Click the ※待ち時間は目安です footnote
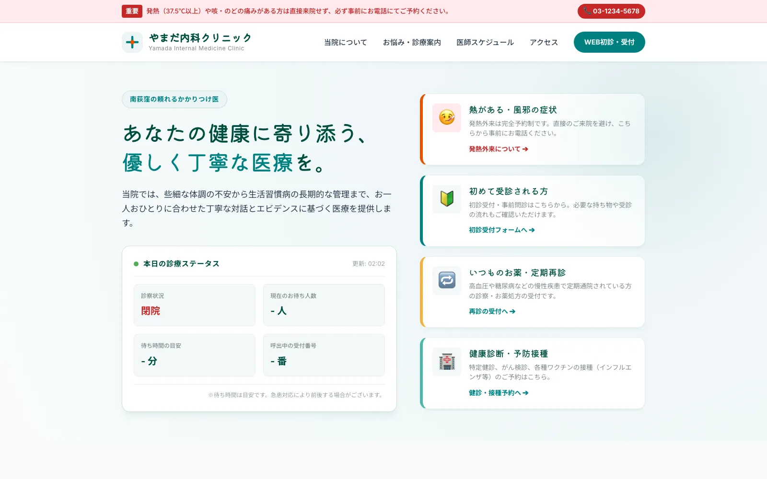 coord(296,395)
